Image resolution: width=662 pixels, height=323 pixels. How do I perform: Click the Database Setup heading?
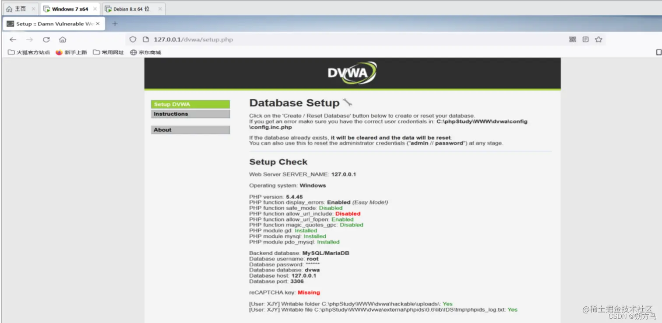pyautogui.click(x=294, y=103)
